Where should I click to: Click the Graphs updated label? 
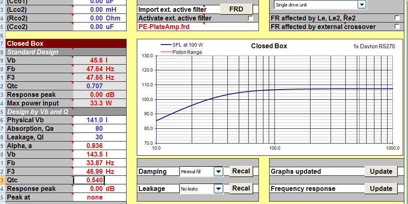click(x=296, y=172)
